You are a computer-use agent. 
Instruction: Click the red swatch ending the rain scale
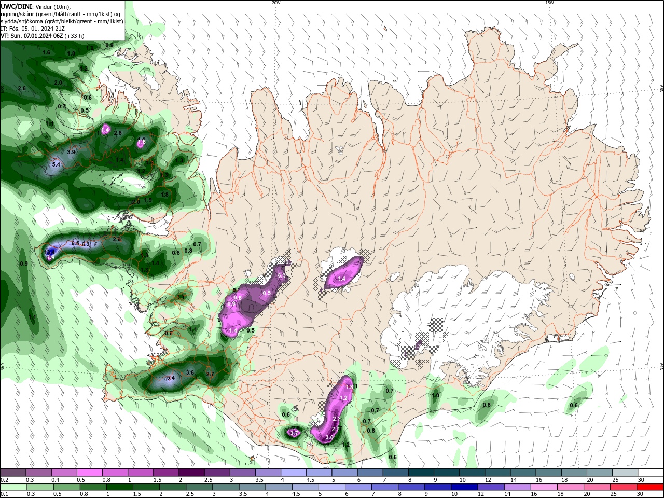pos(649,487)
